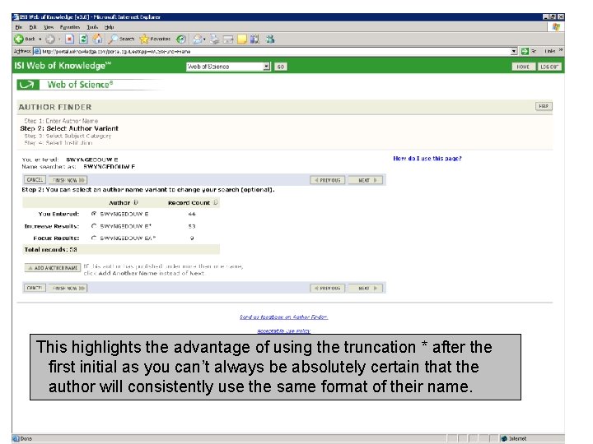Click record count value 44

192,214
